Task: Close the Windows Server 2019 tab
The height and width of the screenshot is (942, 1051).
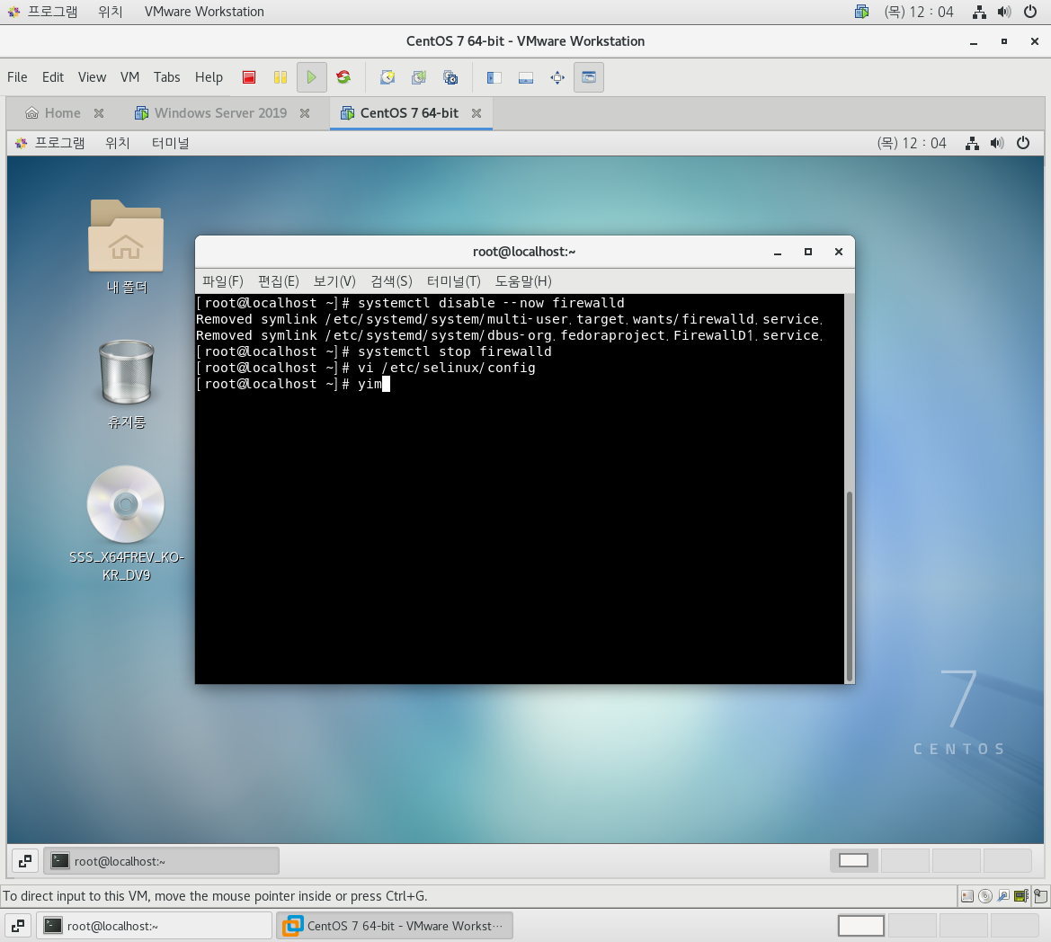Action: point(305,113)
